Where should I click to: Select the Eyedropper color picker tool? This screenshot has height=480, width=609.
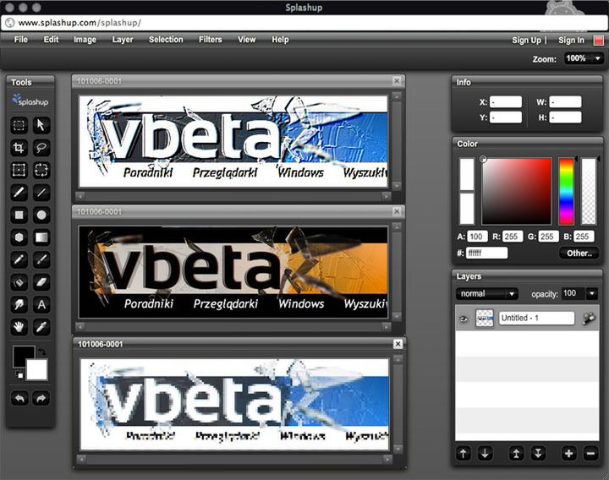(41, 327)
